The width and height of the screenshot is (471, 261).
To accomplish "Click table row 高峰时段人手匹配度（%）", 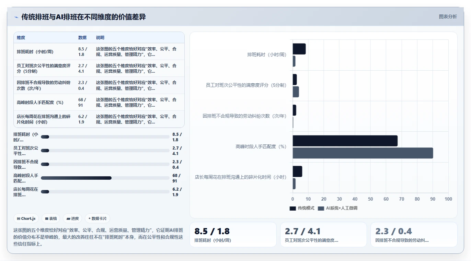I will pyautogui.click(x=99, y=102).
